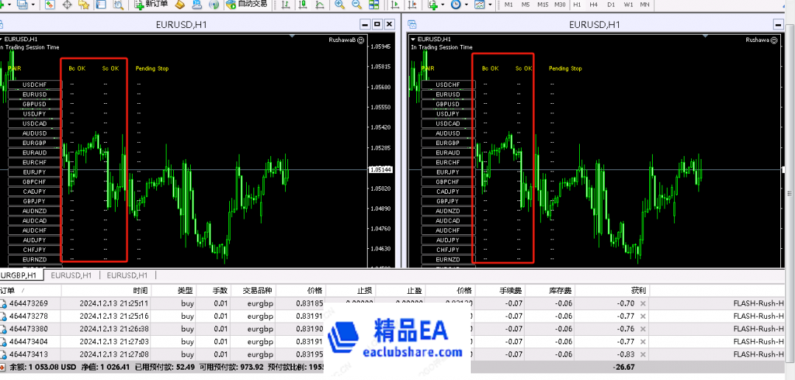Zoom in on chart with plus magnifier
The height and width of the screenshot is (380, 795).
(339, 4)
